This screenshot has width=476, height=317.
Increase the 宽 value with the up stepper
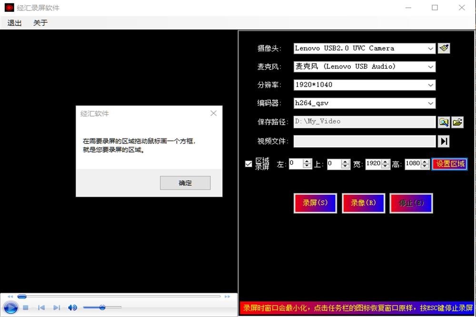point(385,161)
